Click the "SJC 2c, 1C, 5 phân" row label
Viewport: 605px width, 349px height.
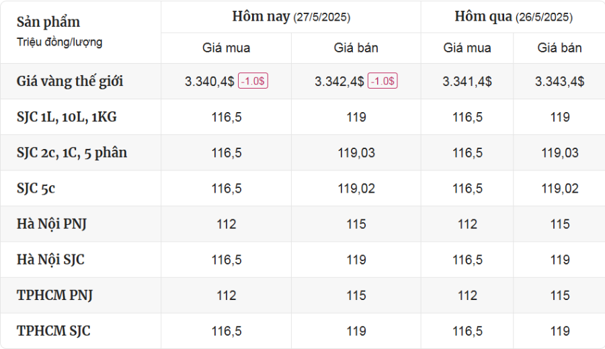click(x=72, y=152)
